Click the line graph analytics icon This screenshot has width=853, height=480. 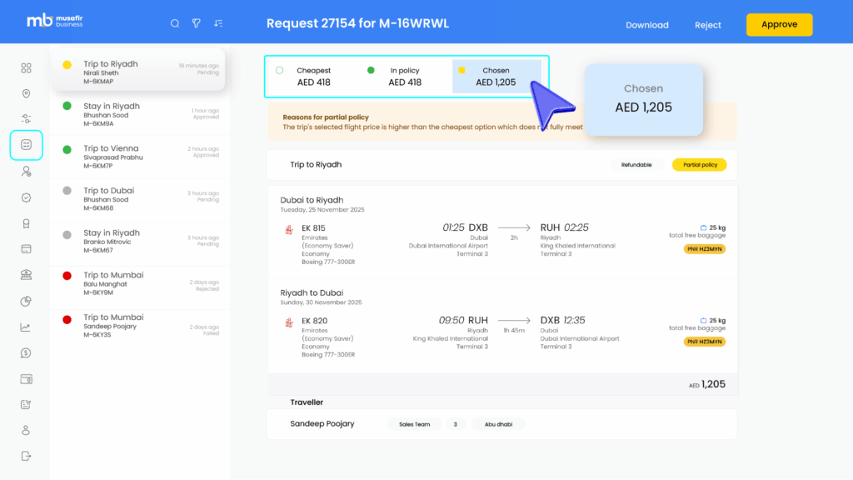click(26, 327)
